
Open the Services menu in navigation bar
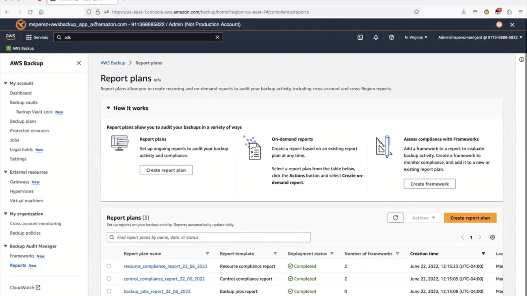(x=37, y=37)
